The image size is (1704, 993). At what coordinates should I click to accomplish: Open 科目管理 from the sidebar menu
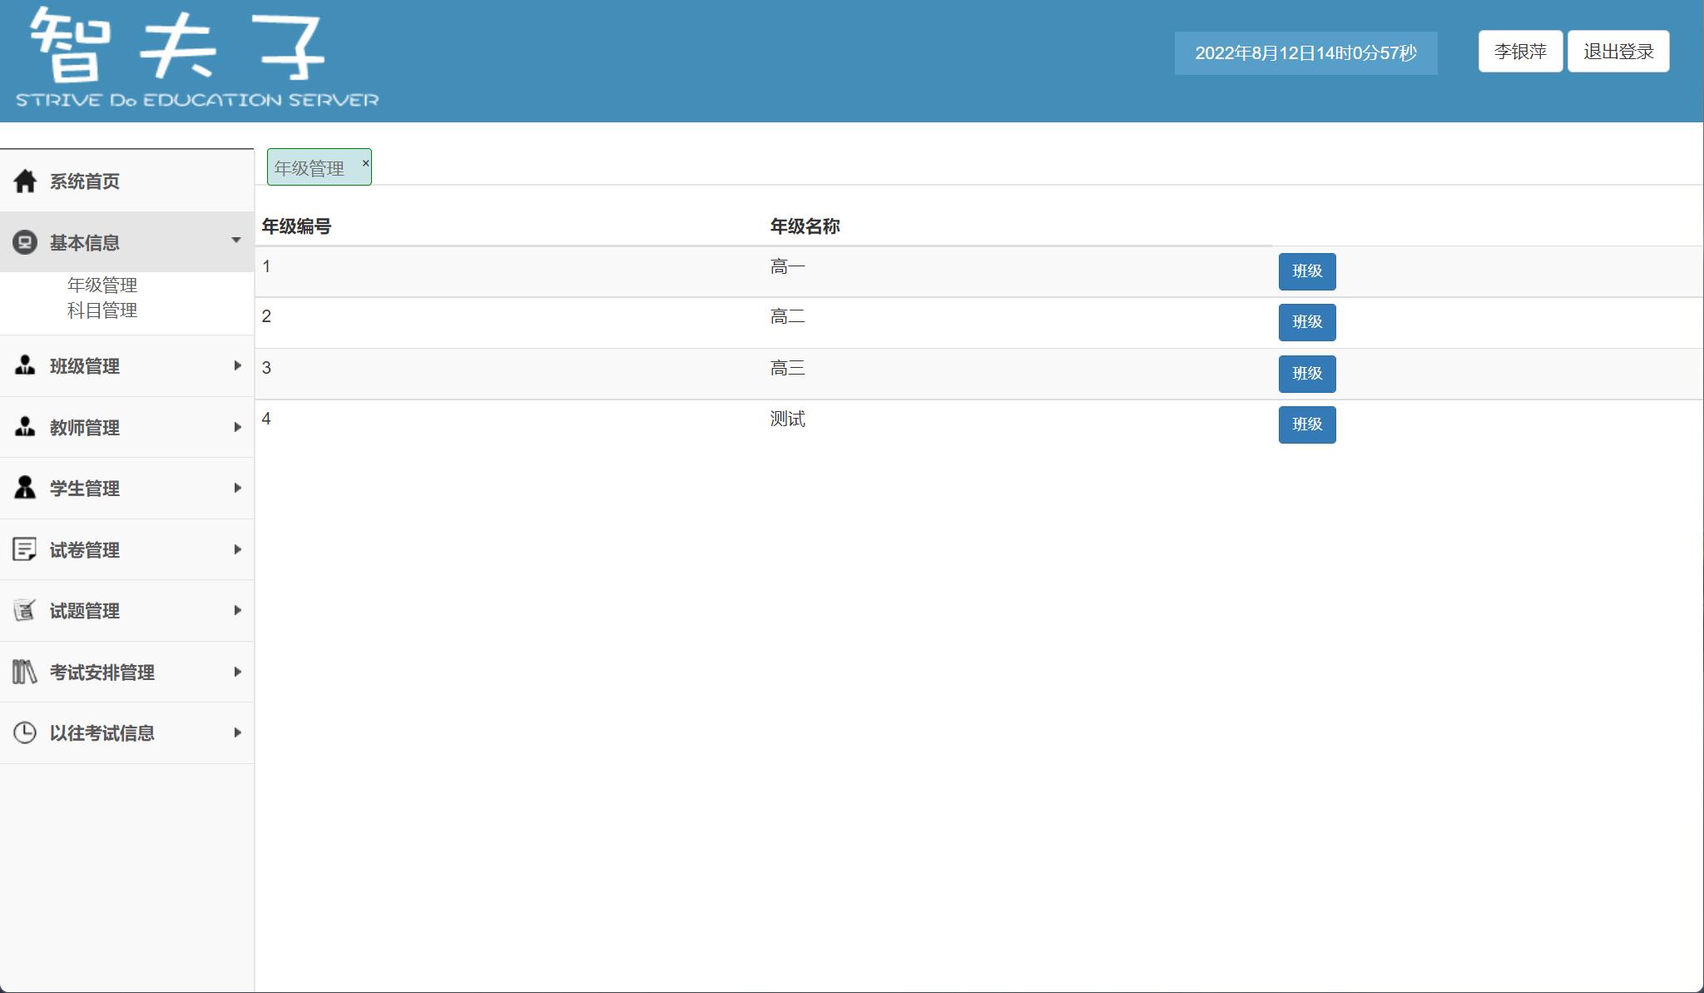[x=102, y=310]
